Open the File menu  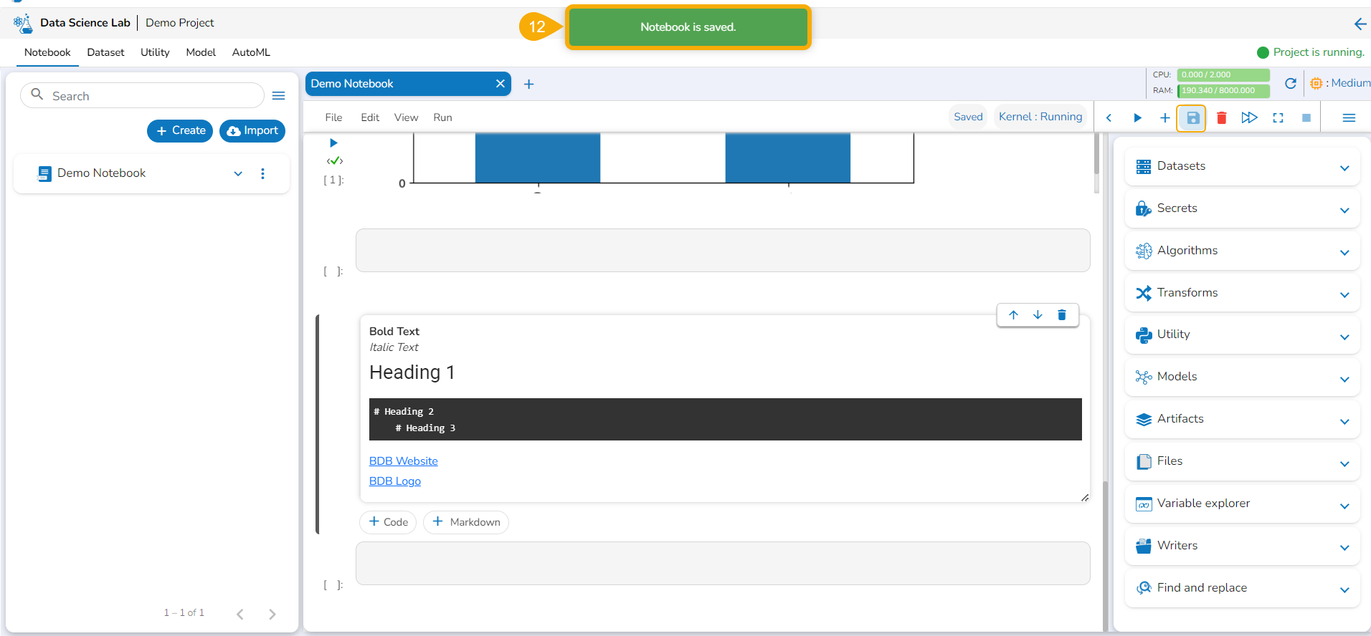[x=333, y=117]
